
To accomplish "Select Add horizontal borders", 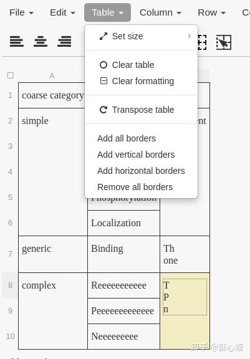I will click(x=142, y=171).
